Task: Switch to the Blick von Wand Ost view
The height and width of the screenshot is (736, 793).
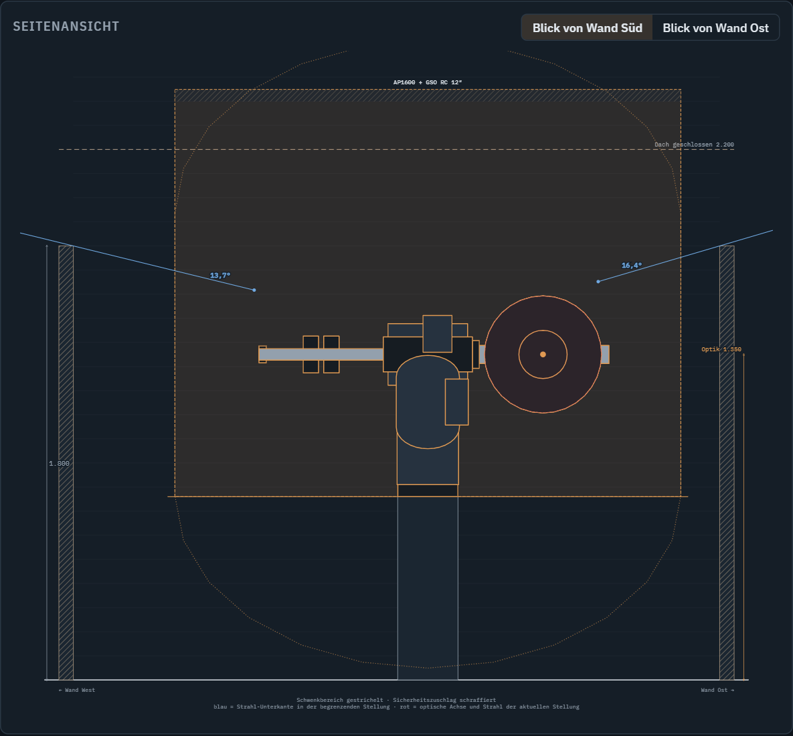Action: 715,28
